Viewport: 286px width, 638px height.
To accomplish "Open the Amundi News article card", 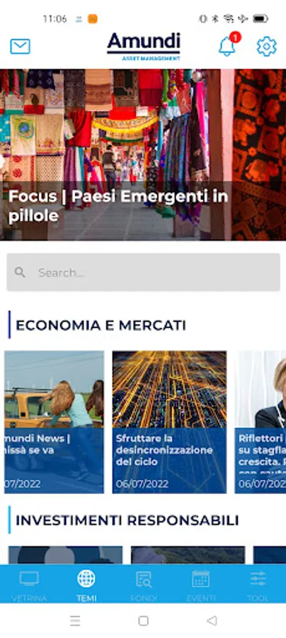I will click(54, 422).
